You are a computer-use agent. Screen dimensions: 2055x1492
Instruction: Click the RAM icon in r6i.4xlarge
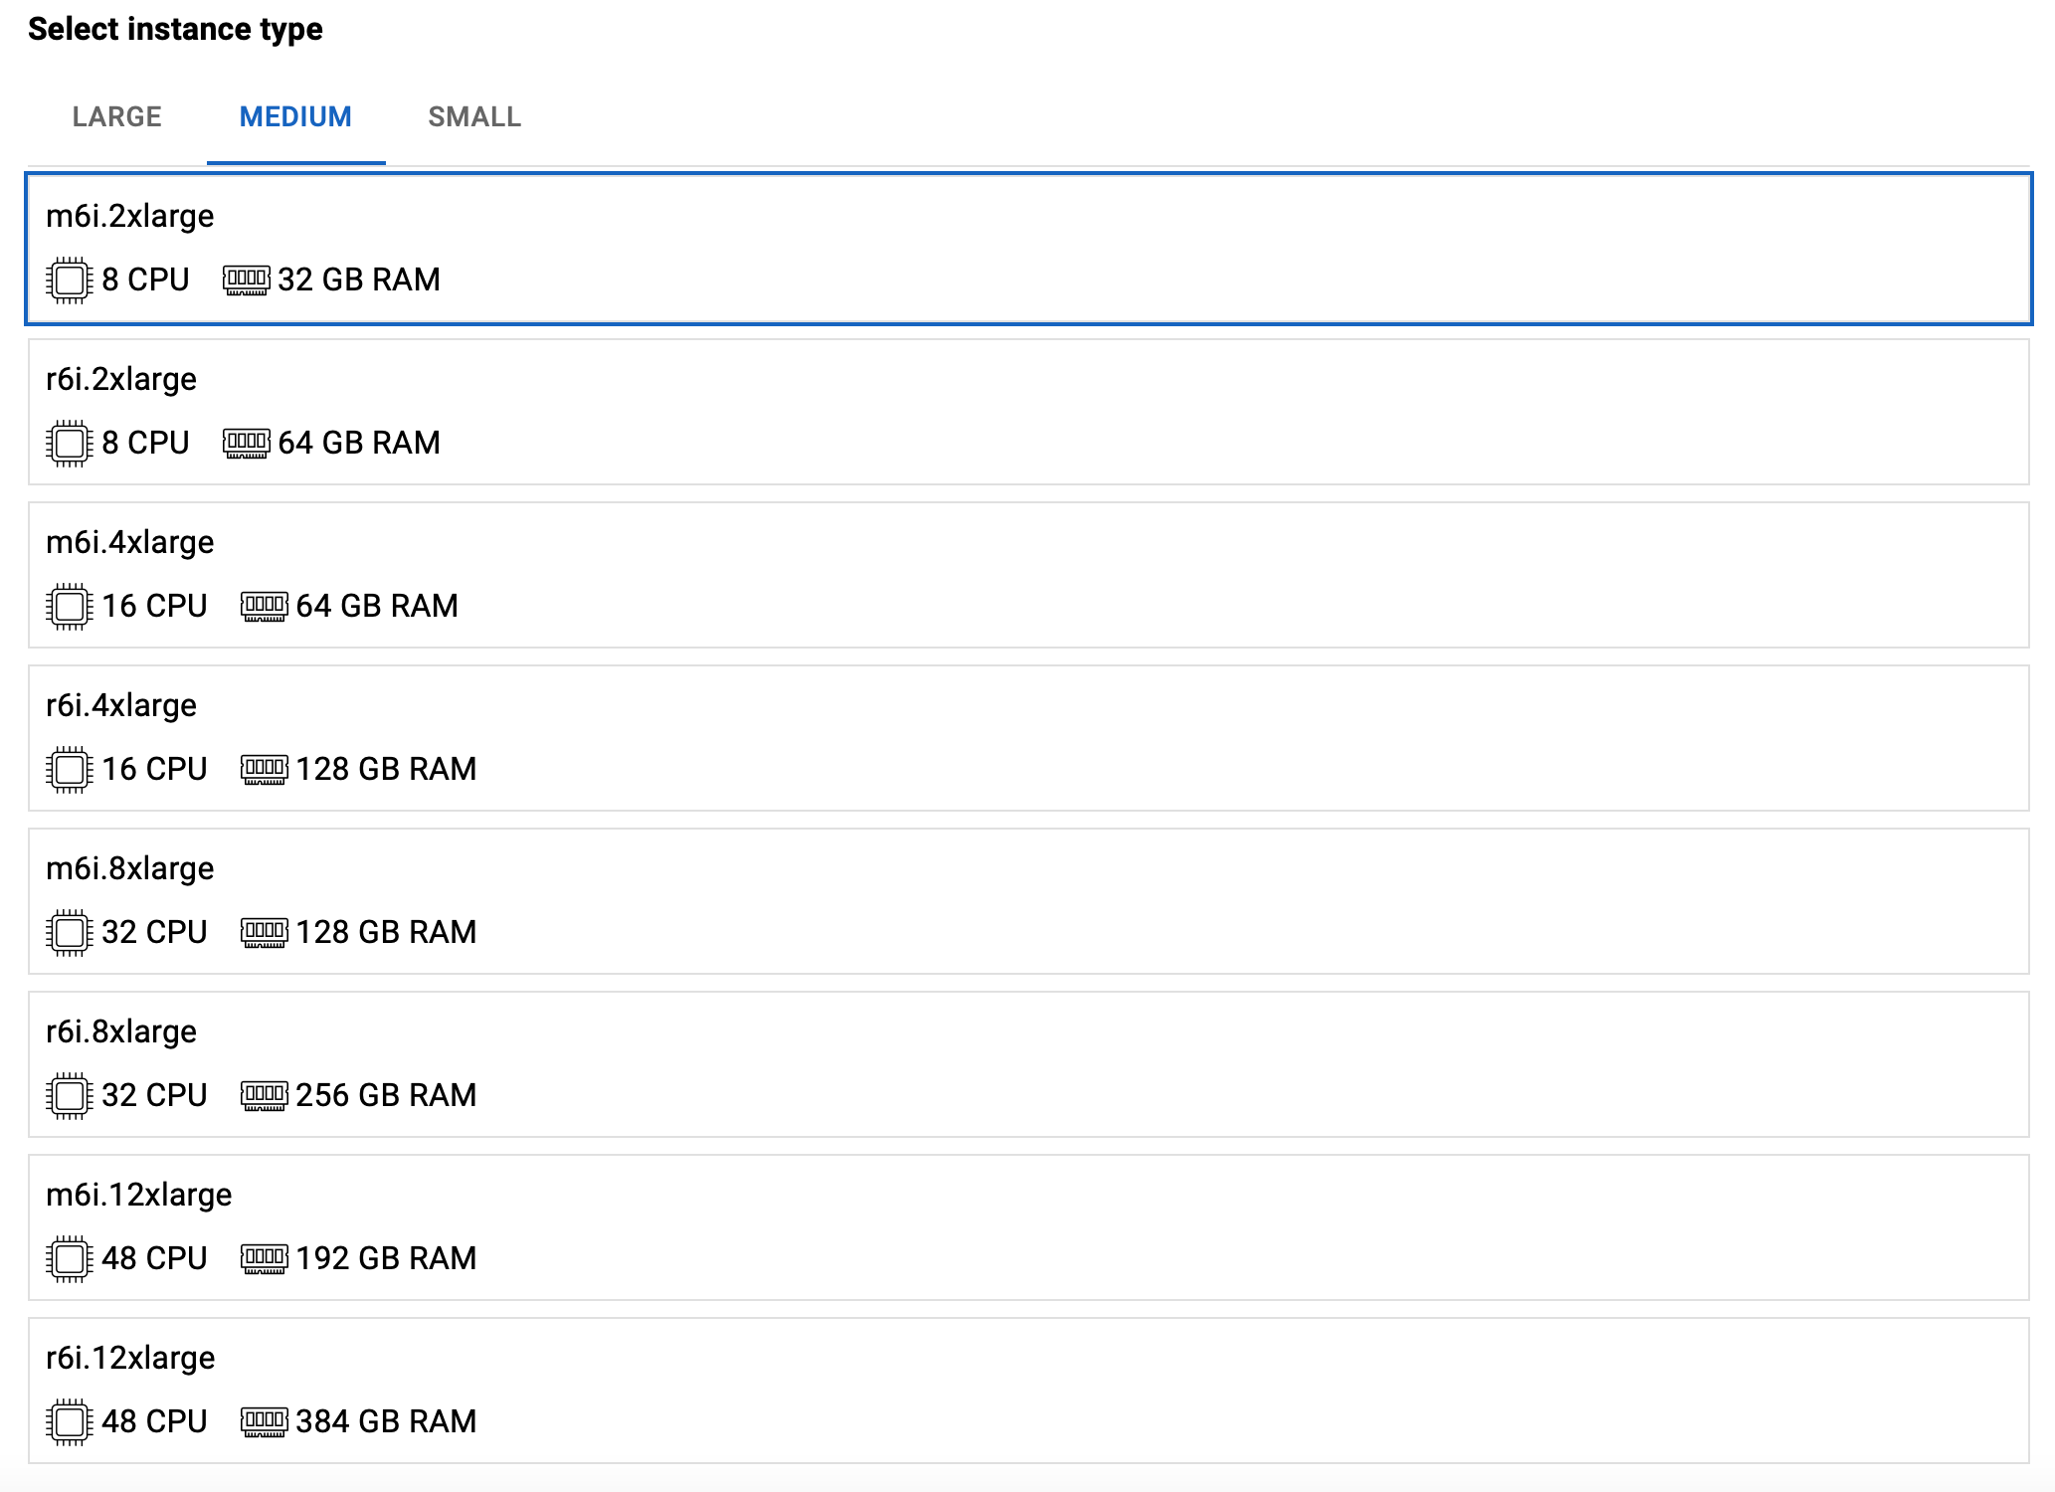(x=265, y=770)
